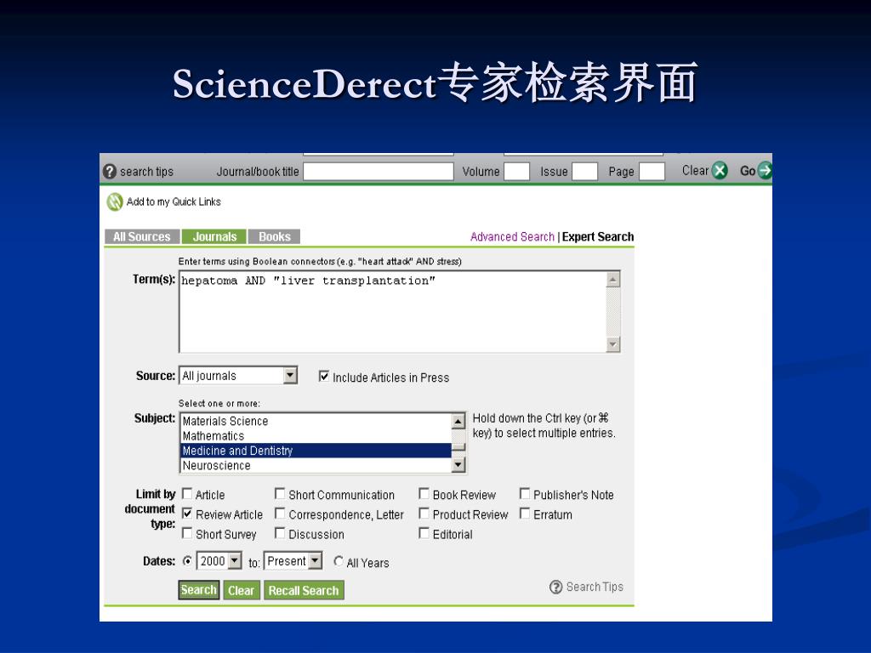The height and width of the screenshot is (653, 871).
Task: Click inside the Term(s) text area
Action: 392,311
